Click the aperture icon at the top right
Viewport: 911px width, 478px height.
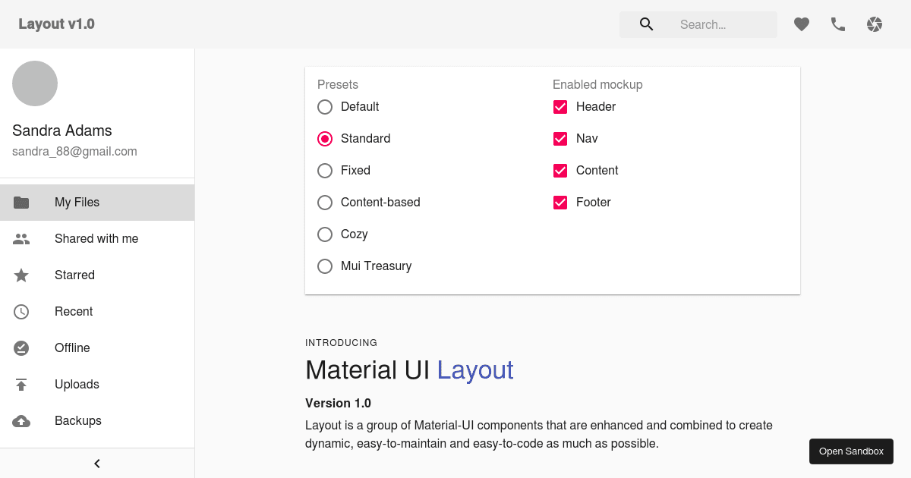[874, 24]
